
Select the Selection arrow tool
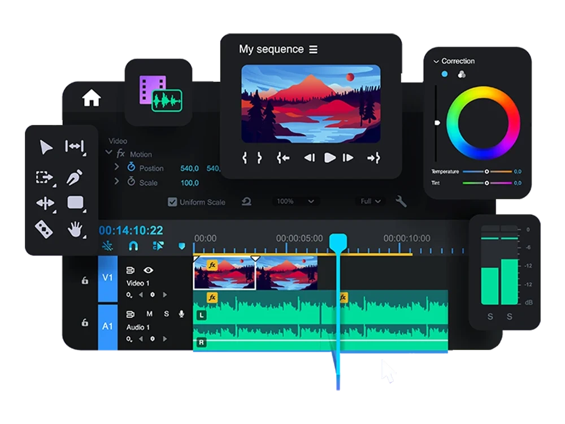tap(46, 148)
